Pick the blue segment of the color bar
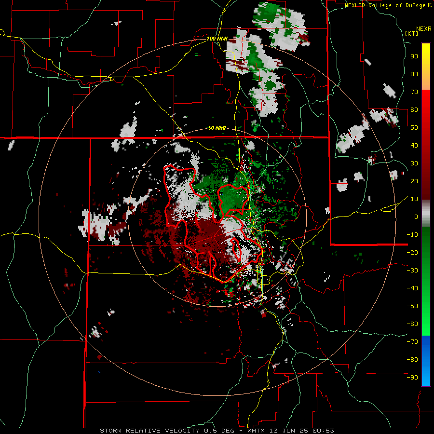434x434 pixels. (x=426, y=361)
